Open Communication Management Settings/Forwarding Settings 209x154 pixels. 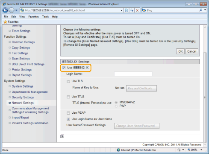30,110
